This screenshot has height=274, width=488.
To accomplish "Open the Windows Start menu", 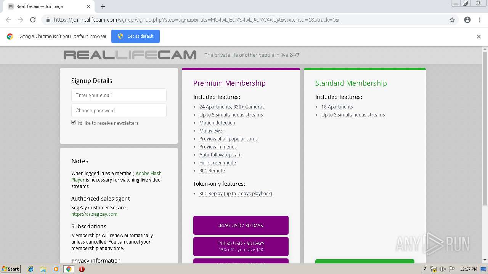I will tap(11, 269).
